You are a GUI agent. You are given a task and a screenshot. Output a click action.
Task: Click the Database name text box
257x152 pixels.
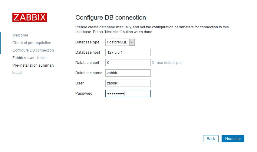(128, 73)
